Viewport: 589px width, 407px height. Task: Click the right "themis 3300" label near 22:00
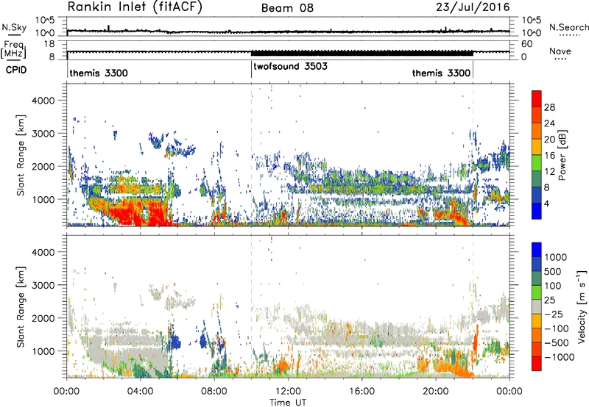pyautogui.click(x=441, y=73)
